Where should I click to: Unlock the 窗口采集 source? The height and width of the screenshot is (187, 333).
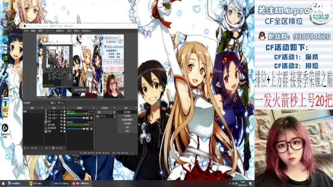pos(65,125)
